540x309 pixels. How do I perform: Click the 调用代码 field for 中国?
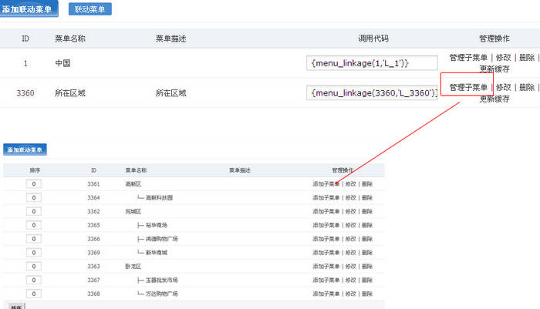click(x=372, y=62)
